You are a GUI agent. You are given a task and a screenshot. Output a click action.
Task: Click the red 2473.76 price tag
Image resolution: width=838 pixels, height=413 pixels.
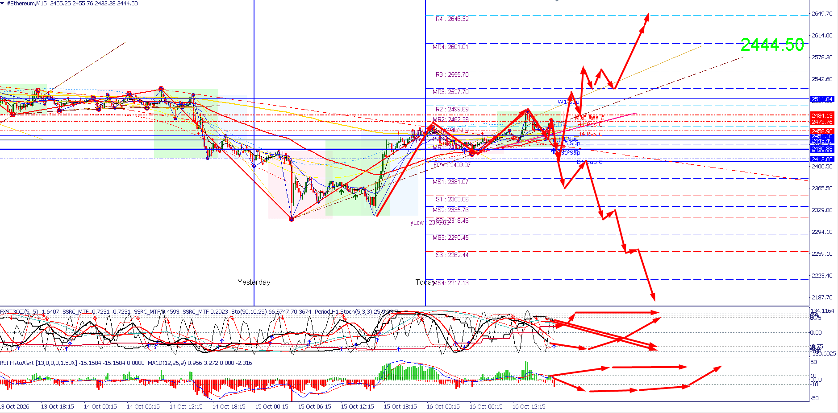pyautogui.click(x=822, y=122)
